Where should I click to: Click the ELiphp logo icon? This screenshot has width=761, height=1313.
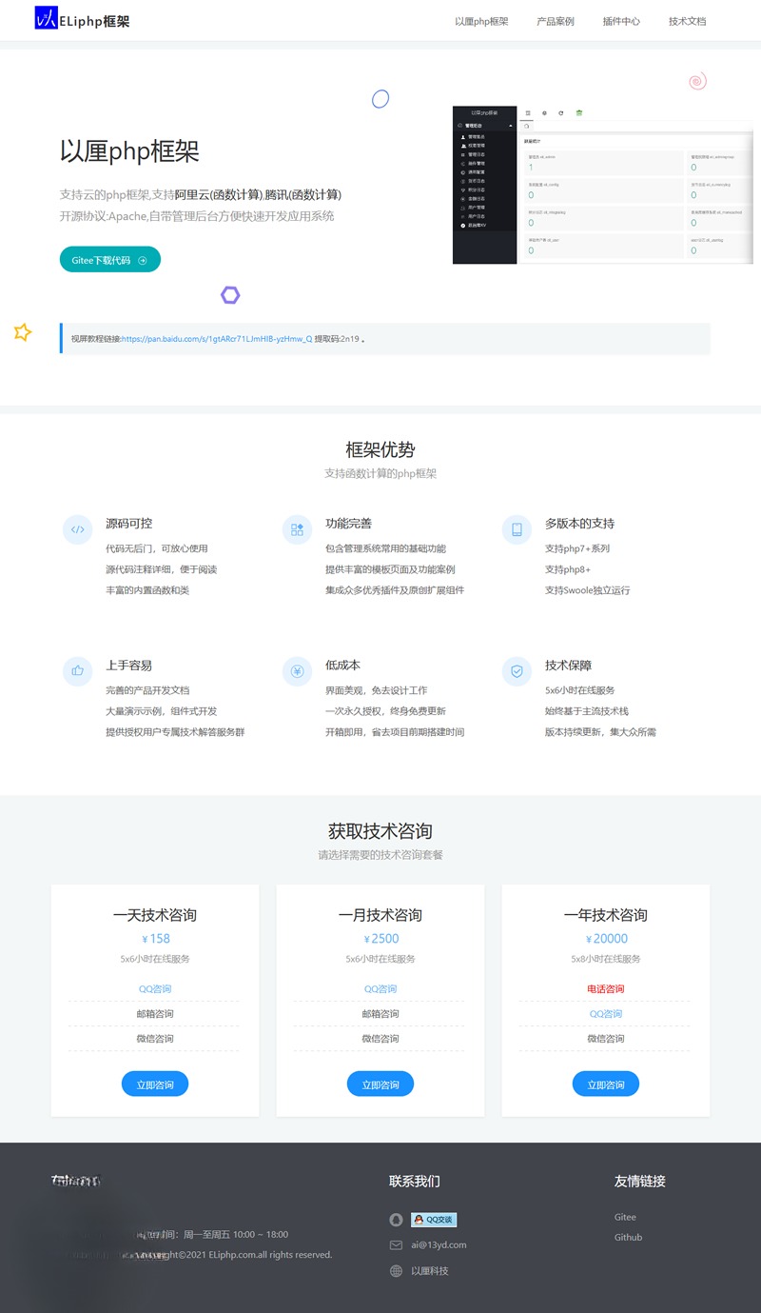click(x=45, y=18)
